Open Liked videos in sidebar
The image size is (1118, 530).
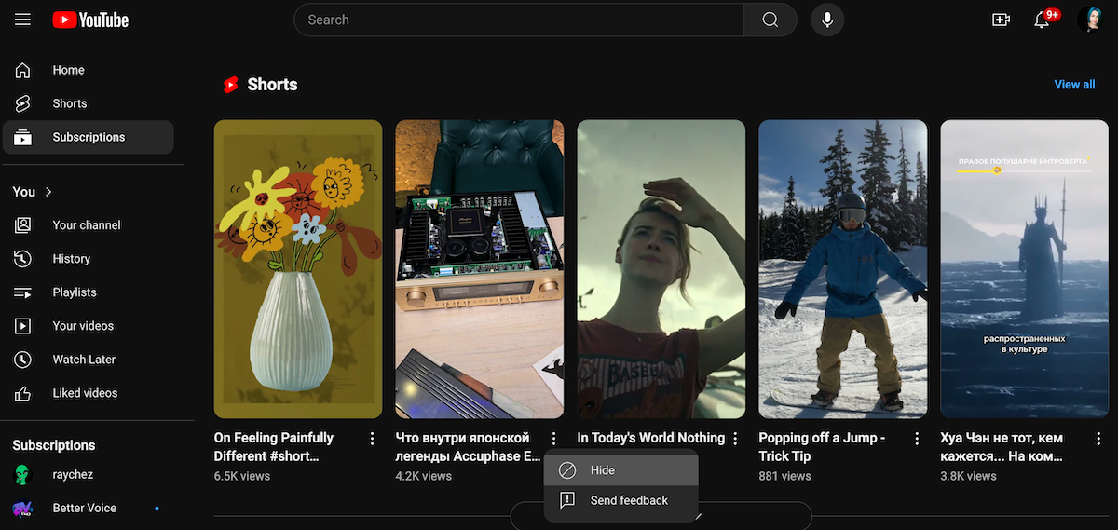coord(85,393)
